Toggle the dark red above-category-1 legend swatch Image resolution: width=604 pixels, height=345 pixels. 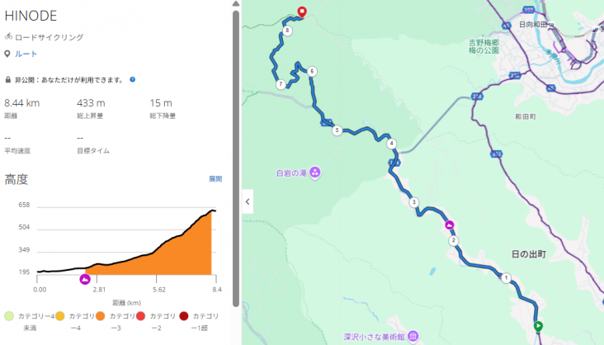(182, 315)
